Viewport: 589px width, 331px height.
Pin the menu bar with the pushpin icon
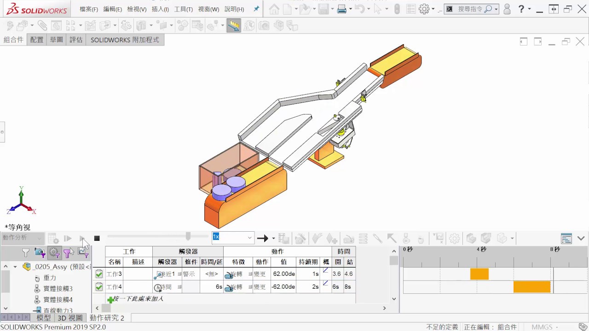(x=256, y=9)
